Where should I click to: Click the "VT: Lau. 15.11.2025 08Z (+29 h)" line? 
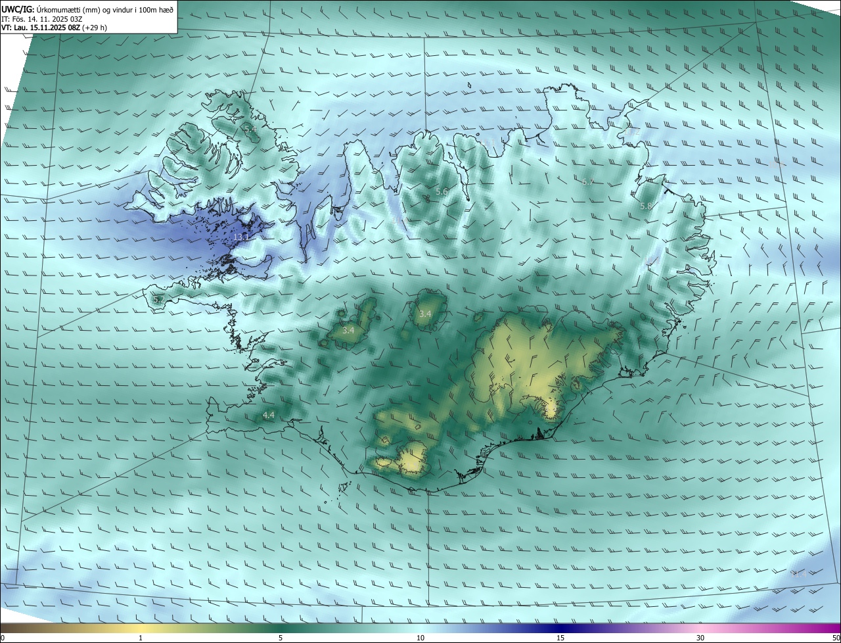[x=53, y=28]
